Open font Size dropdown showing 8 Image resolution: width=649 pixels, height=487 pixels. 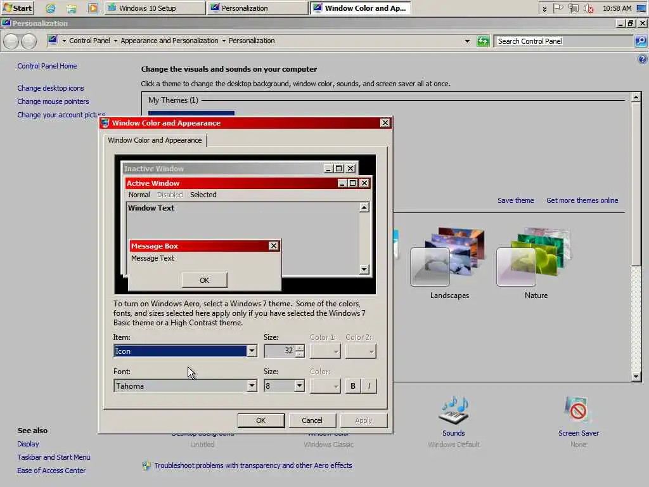[x=284, y=386]
